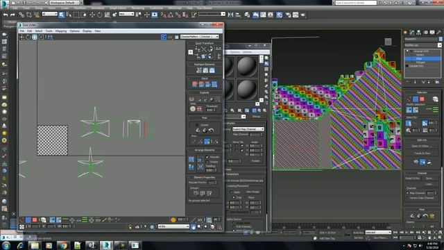Open the CheckerPattern texture dropdown

(x=200, y=37)
